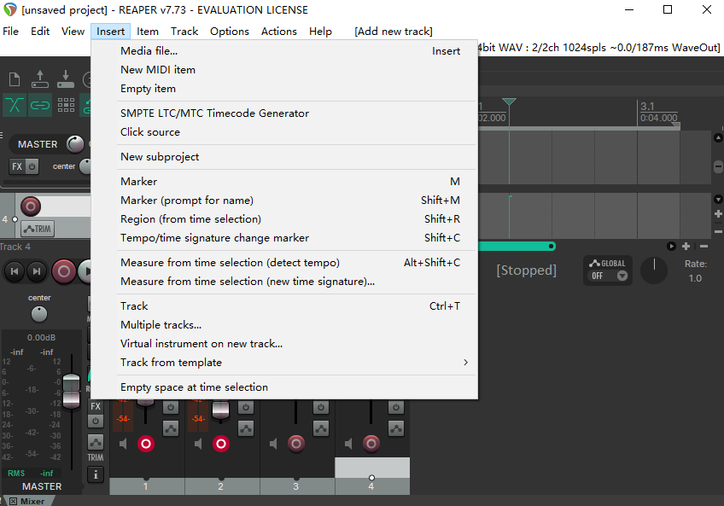Open the Actions menu in menu bar
Image resolution: width=724 pixels, height=506 pixels.
coord(279,32)
